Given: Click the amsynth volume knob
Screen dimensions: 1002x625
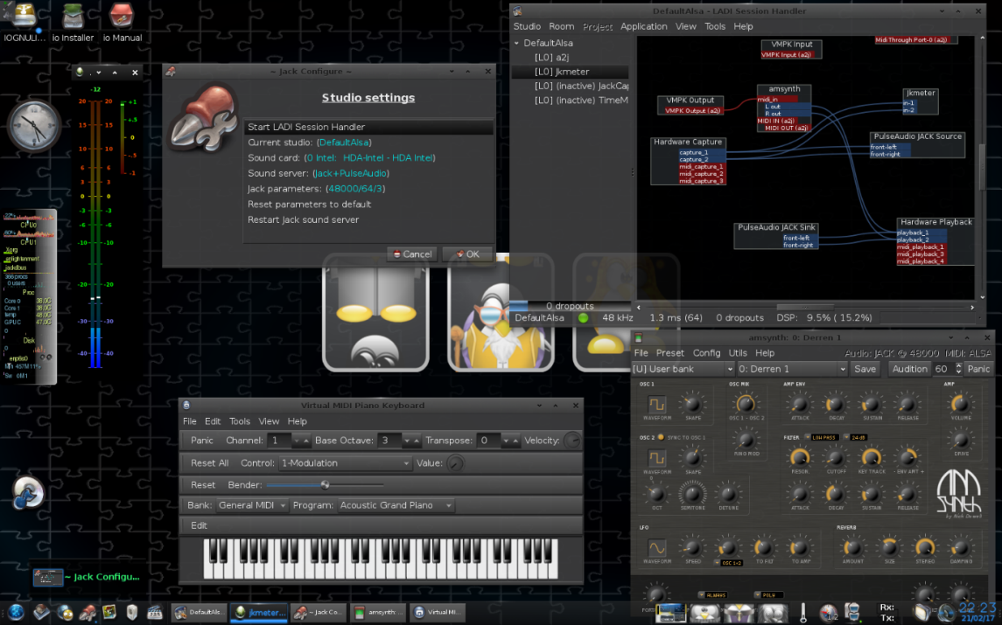Looking at the screenshot, I should [x=960, y=404].
